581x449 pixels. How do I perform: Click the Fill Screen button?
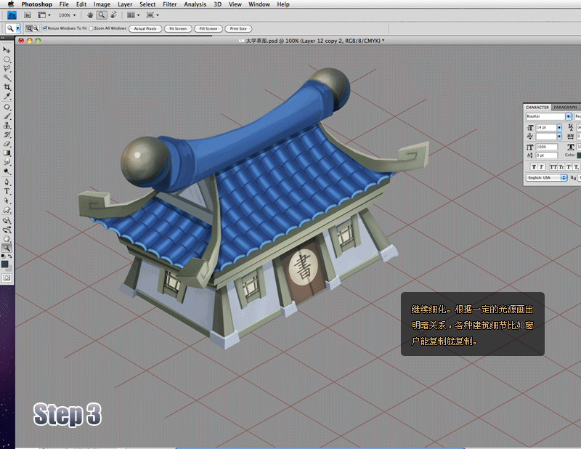click(208, 28)
